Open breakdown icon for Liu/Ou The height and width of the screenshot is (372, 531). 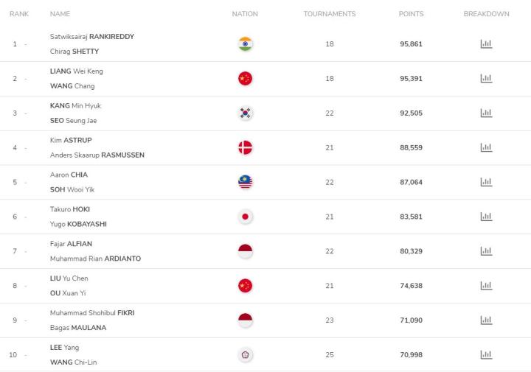[x=486, y=285]
